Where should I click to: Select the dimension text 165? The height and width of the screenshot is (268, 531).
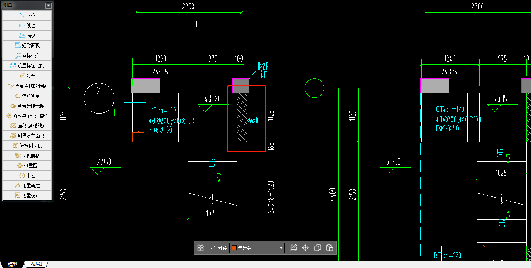point(271,146)
